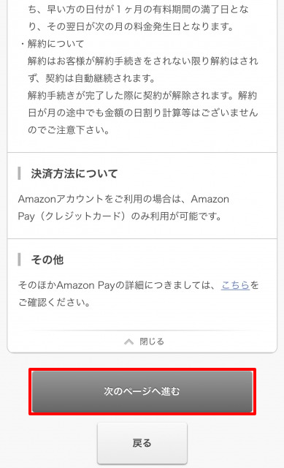Select the その他 section heading

(x=47, y=260)
